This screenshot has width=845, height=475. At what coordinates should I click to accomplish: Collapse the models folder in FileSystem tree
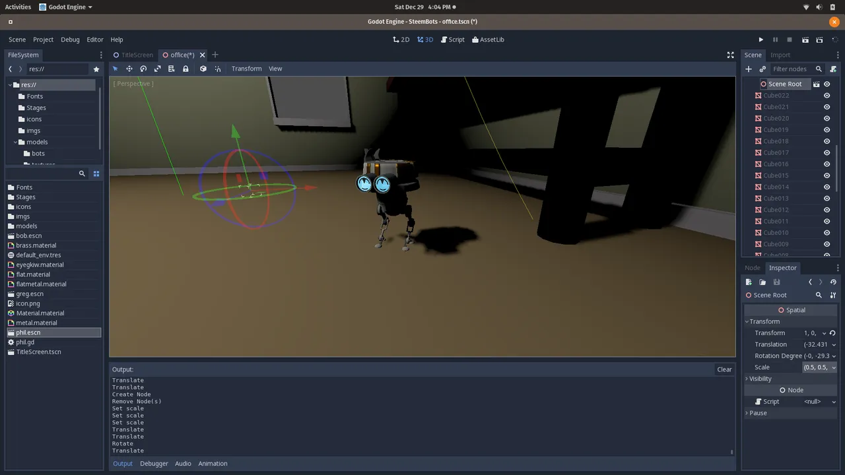[x=16, y=142]
